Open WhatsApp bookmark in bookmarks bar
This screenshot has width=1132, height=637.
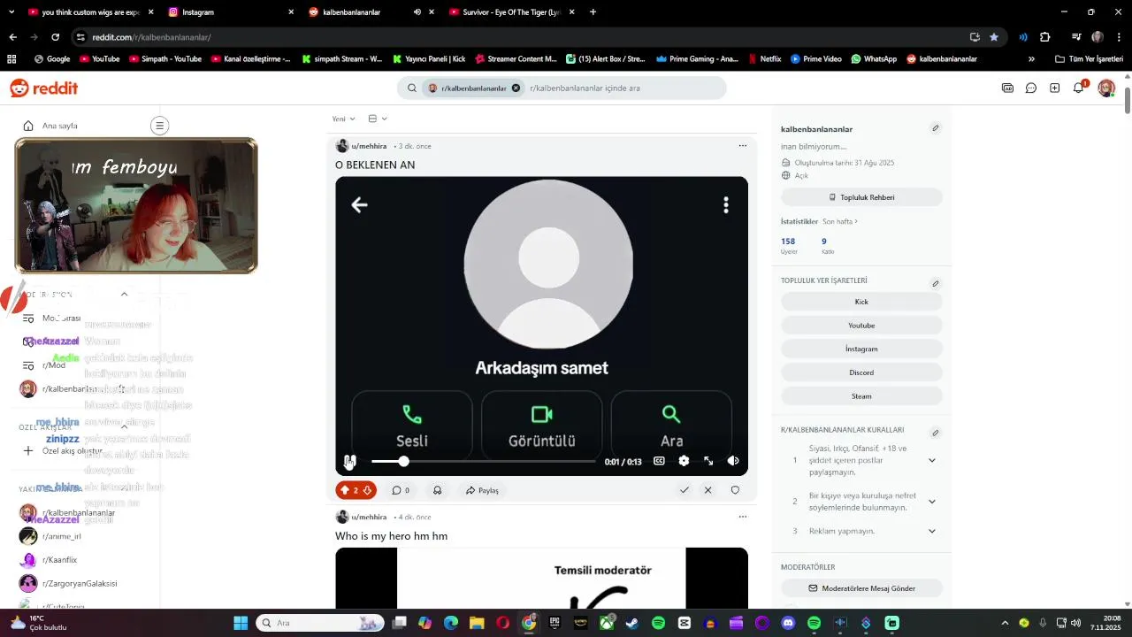click(874, 59)
